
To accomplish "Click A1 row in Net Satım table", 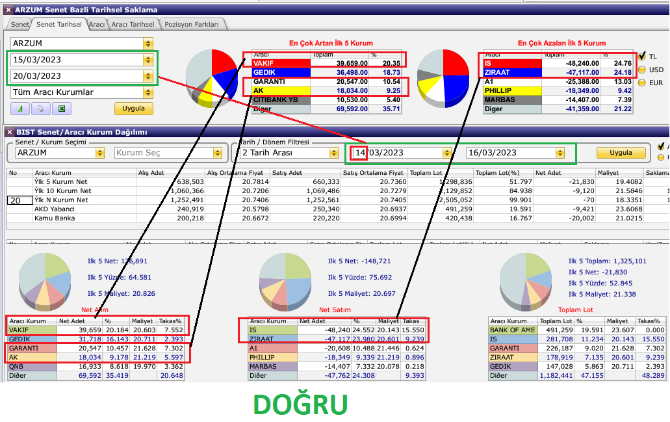I will (x=337, y=348).
